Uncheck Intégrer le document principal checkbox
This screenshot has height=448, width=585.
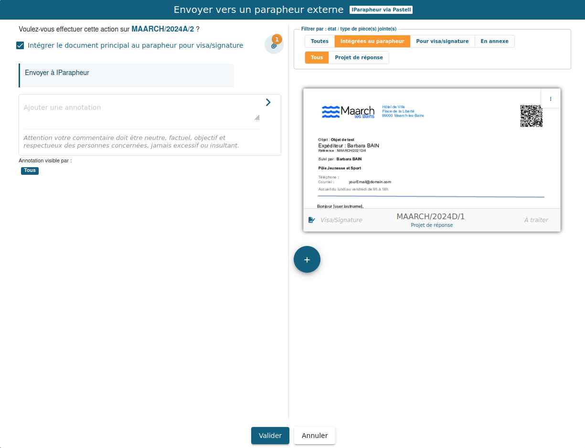coord(20,45)
